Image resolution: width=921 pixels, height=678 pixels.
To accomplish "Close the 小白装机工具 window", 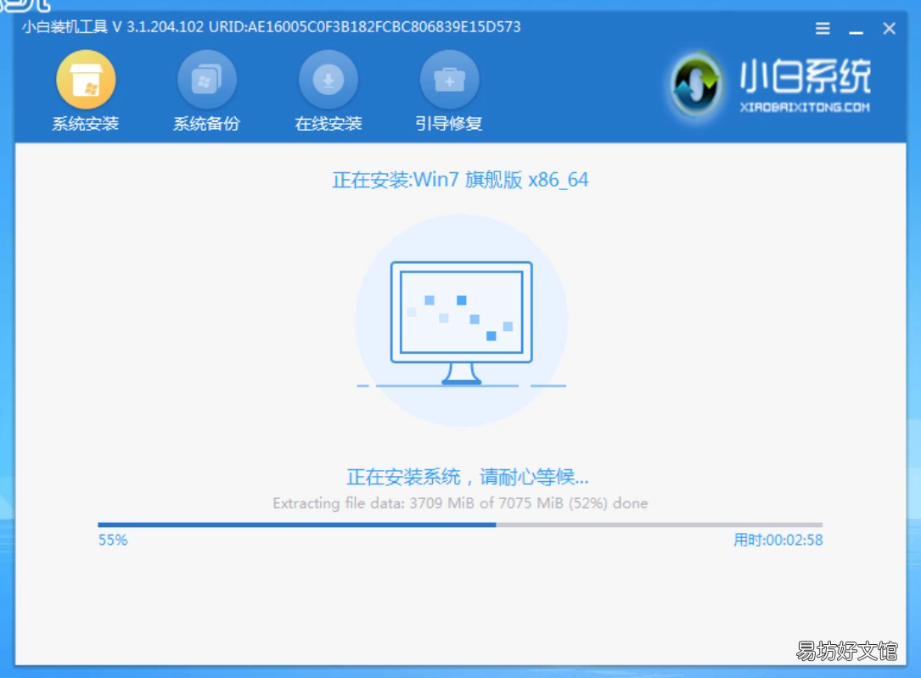I will tap(890, 28).
